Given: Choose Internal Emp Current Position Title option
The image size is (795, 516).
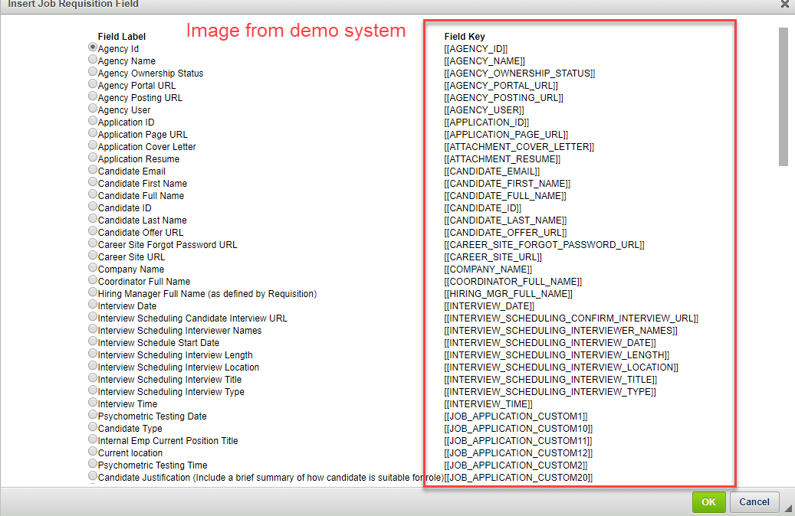Looking at the screenshot, I should click(92, 439).
